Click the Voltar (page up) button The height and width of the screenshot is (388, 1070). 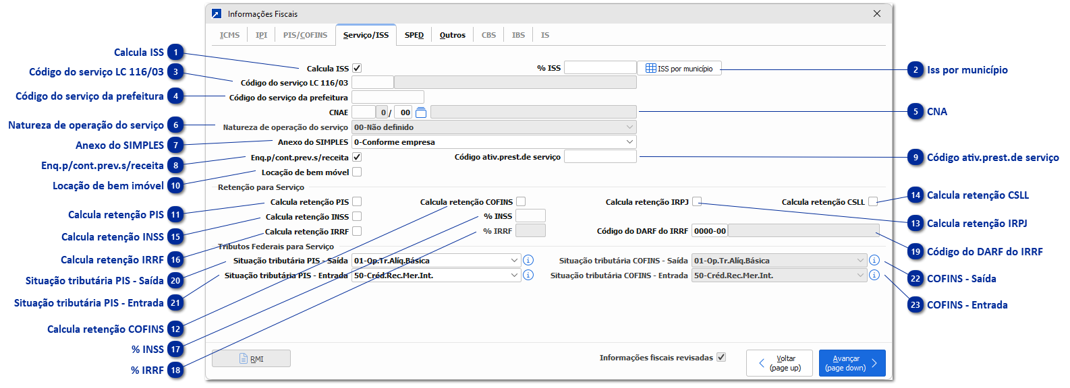tap(780, 363)
